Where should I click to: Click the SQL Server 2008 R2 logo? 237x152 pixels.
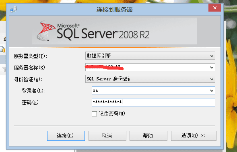click(x=93, y=31)
